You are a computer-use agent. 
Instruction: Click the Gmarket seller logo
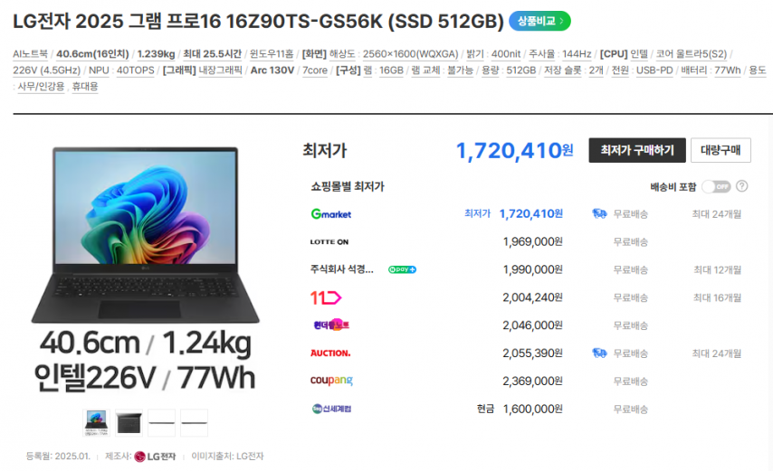click(330, 214)
